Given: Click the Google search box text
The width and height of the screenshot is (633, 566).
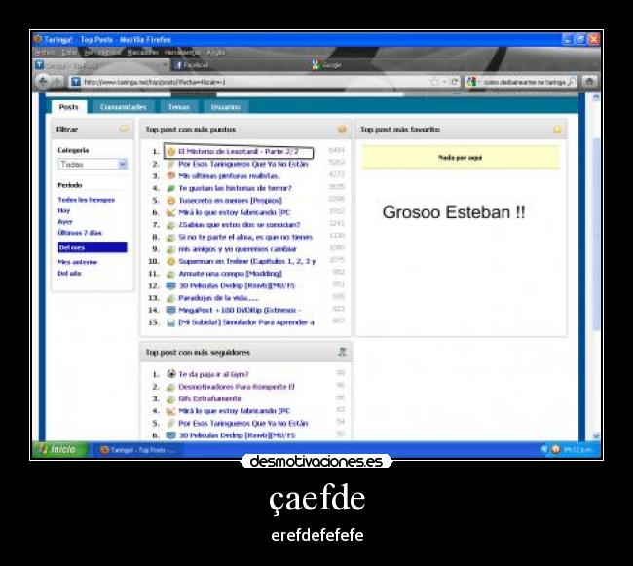Looking at the screenshot, I should coord(524,82).
